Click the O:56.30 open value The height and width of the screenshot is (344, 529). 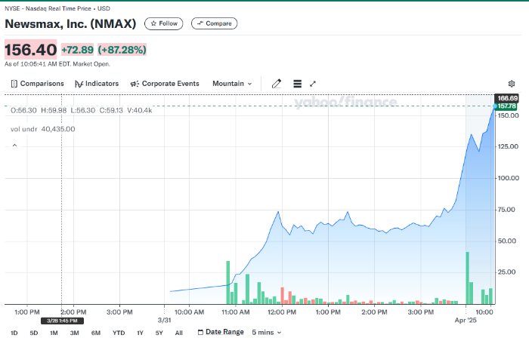coord(23,110)
